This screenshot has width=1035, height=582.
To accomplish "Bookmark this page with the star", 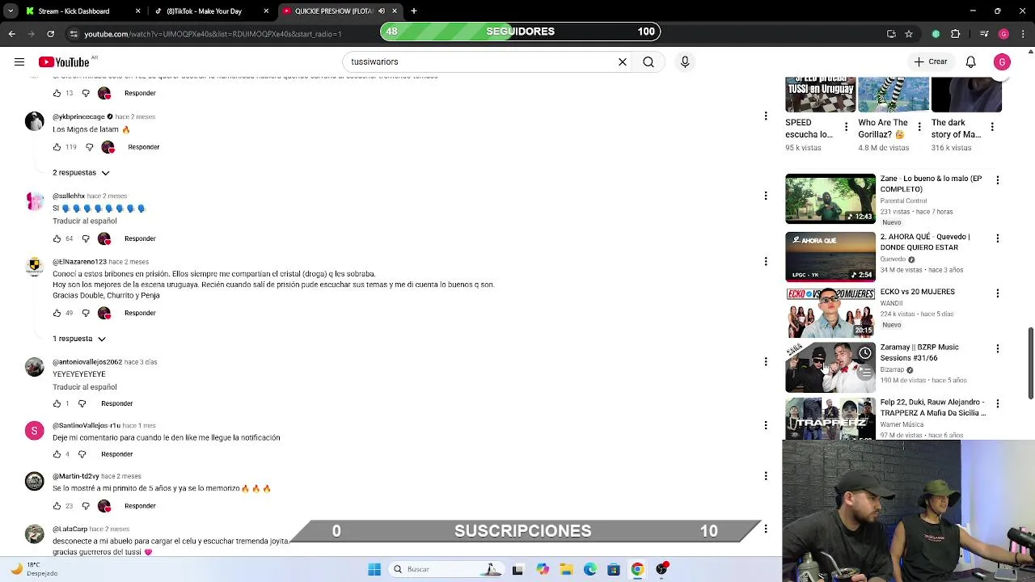I will [909, 34].
